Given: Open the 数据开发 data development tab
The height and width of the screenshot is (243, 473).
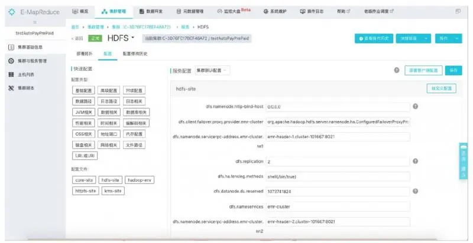Looking at the screenshot, I should (x=151, y=11).
